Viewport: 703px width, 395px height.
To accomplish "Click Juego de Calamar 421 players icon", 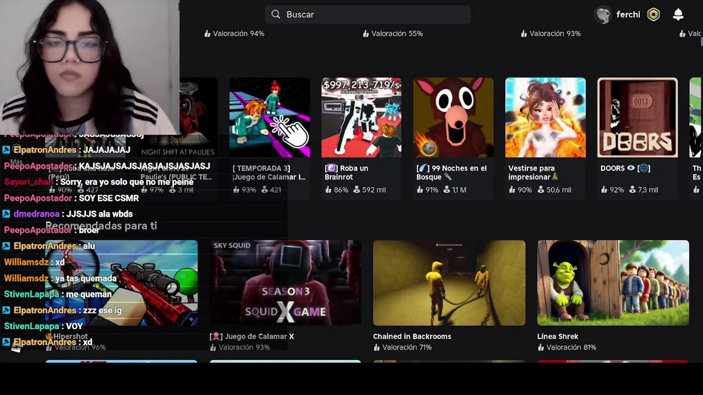I will 265,190.
